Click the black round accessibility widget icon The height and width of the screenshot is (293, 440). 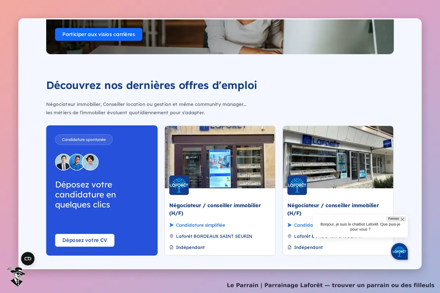28,259
